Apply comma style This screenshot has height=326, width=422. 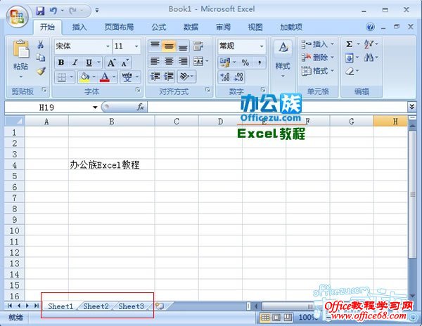(259, 63)
